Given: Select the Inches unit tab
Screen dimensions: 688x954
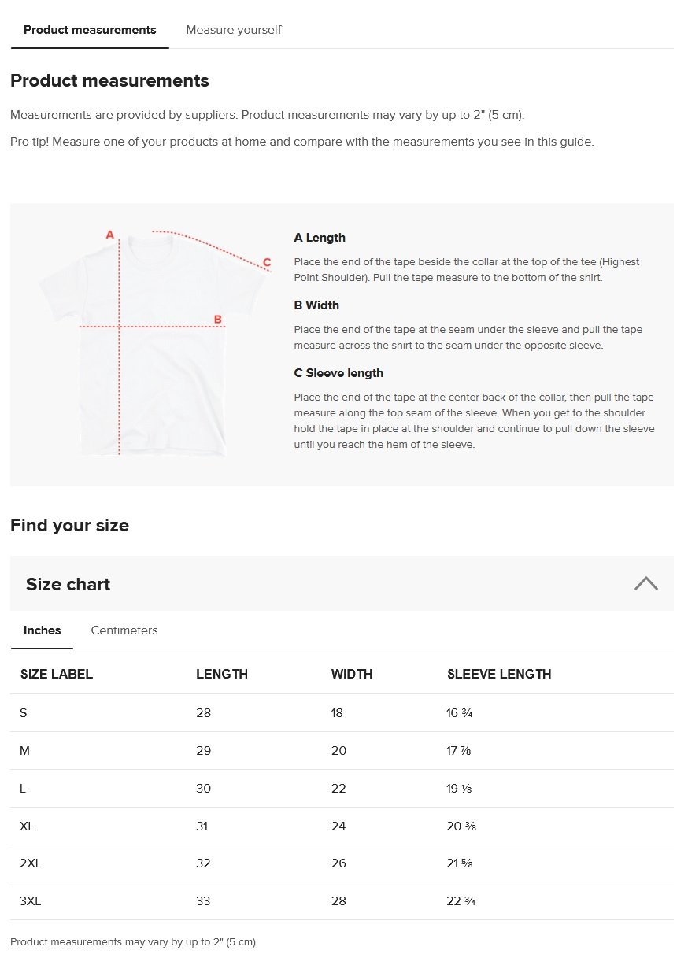Looking at the screenshot, I should coord(43,630).
